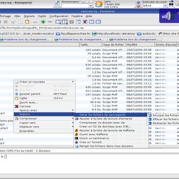
Task: Choose Créer un CD de données avec K3b
Action: [111, 127]
